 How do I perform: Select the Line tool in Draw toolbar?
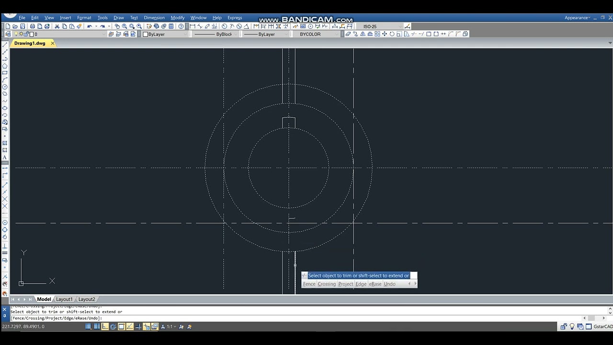point(5,45)
